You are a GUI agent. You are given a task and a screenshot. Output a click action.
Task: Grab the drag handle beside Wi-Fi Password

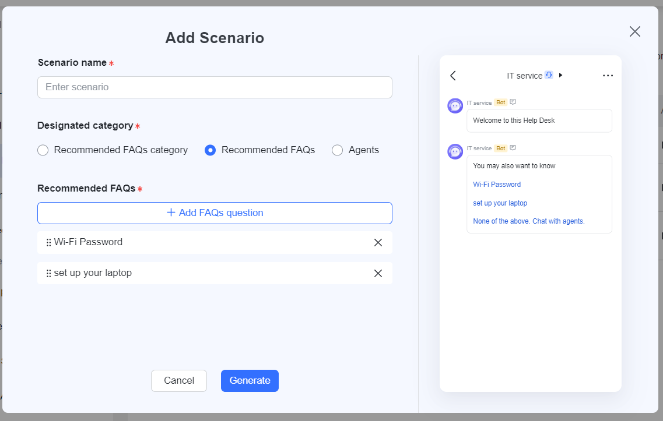click(48, 243)
